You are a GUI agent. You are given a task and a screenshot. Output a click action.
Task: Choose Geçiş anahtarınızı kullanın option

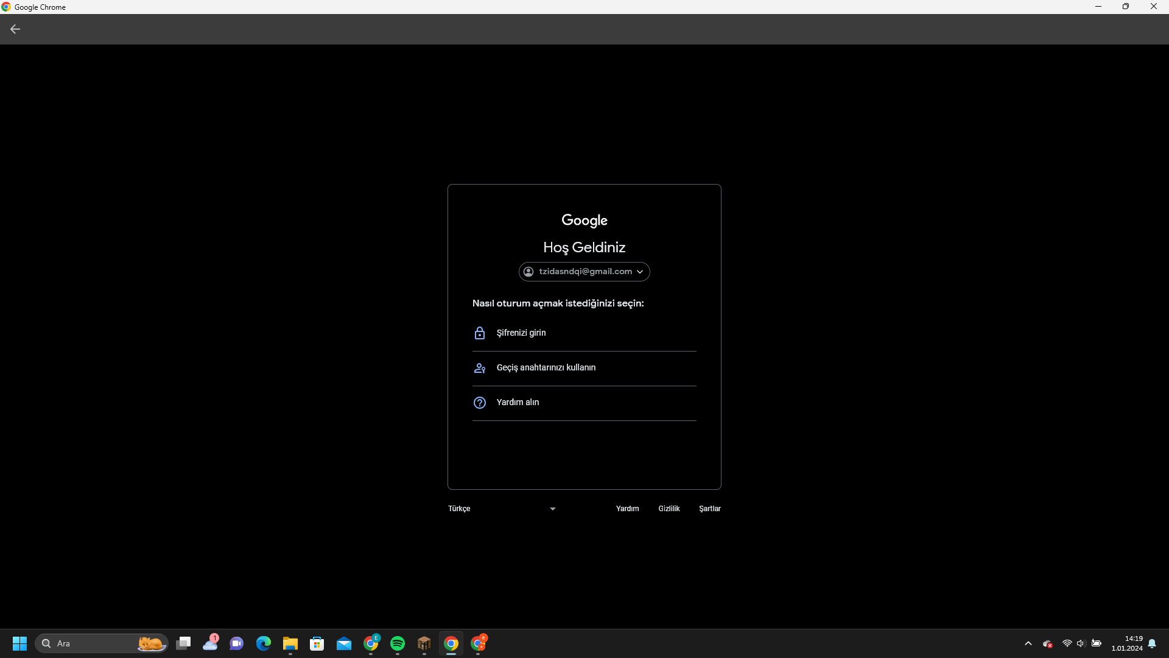point(546,368)
